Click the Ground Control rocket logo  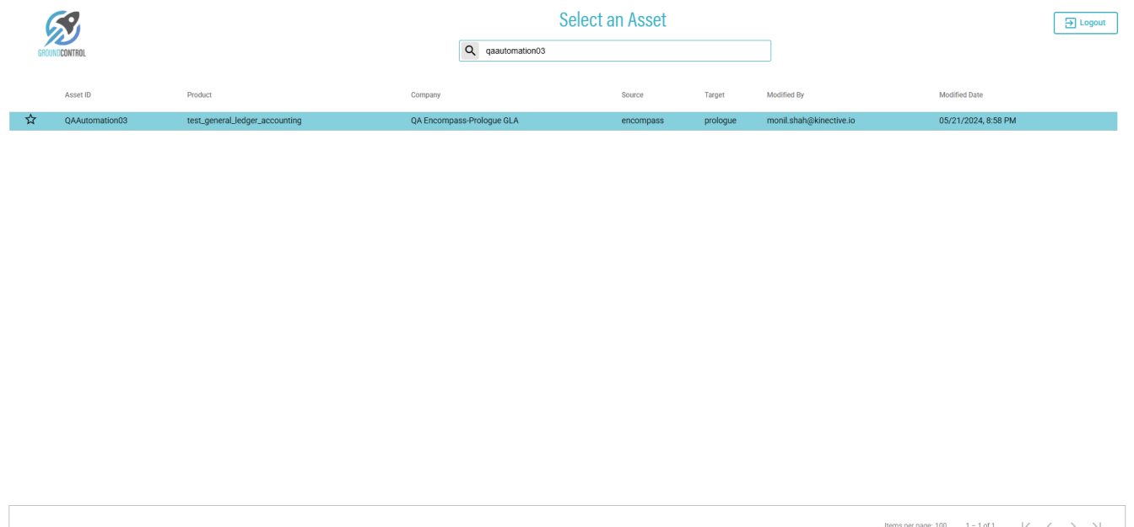click(x=62, y=34)
